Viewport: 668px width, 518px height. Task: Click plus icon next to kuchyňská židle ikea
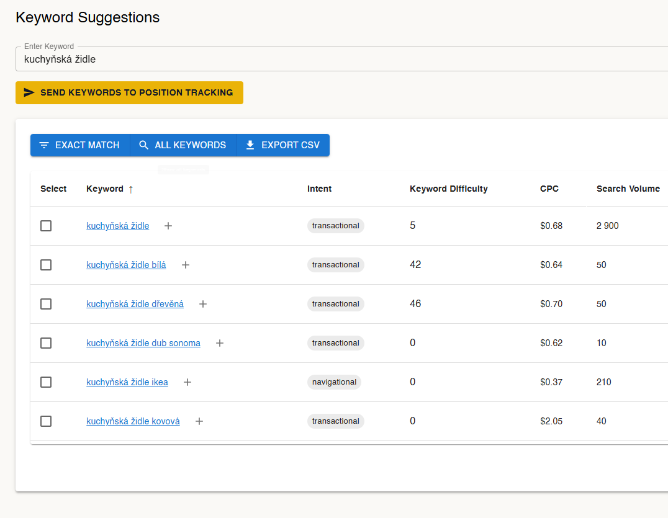click(187, 382)
